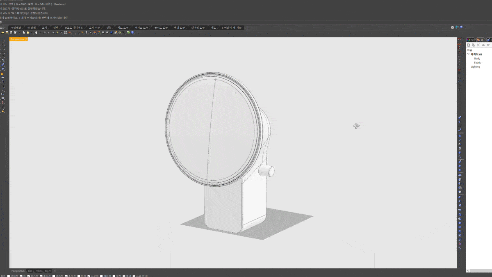Click the layer panel horizontal scrollbar
The width and height of the screenshot is (492, 277).
point(481,271)
